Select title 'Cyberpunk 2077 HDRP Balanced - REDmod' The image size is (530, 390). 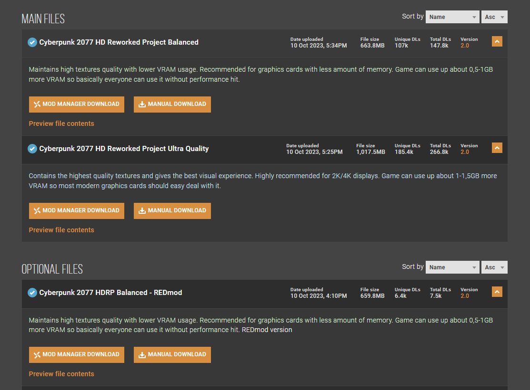(x=110, y=293)
